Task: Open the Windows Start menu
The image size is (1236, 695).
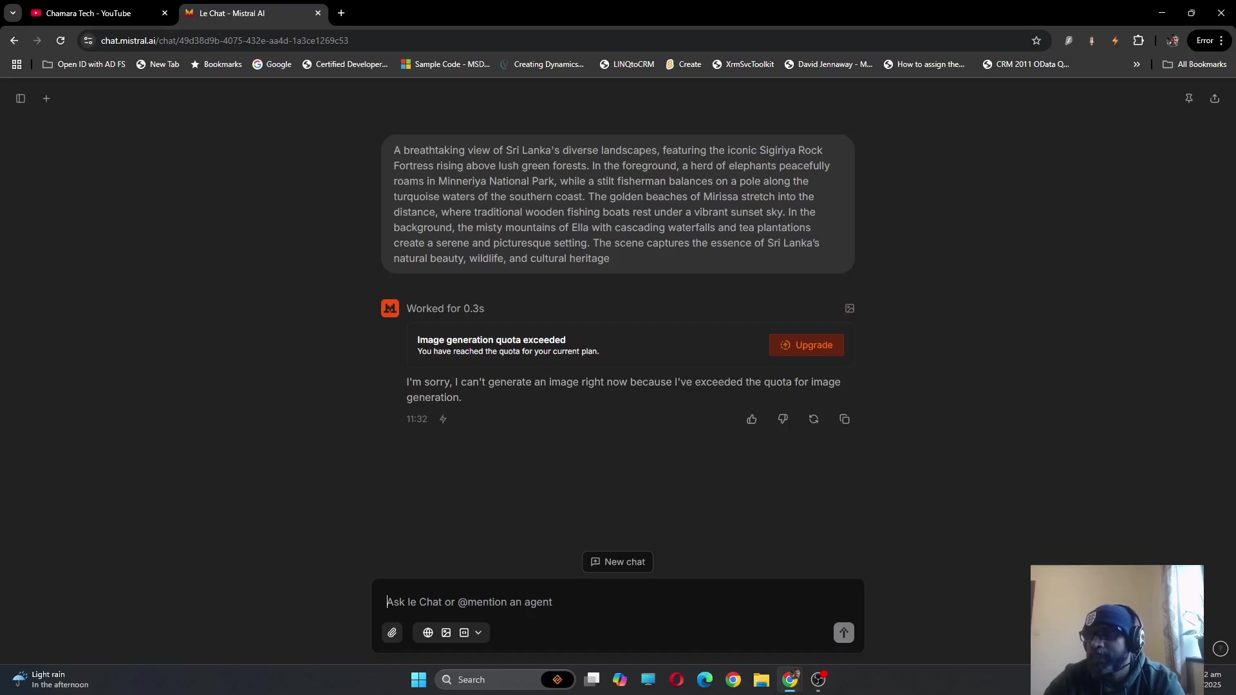Action: click(x=418, y=680)
